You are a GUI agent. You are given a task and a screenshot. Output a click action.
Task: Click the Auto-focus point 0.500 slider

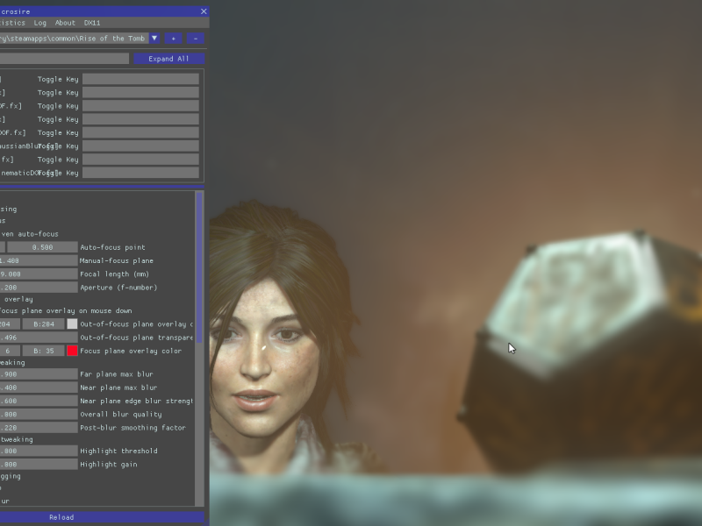click(x=42, y=247)
